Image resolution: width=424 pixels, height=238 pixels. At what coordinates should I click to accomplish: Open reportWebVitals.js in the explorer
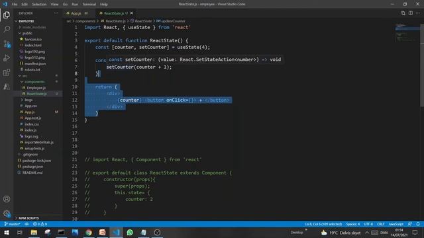(38, 142)
